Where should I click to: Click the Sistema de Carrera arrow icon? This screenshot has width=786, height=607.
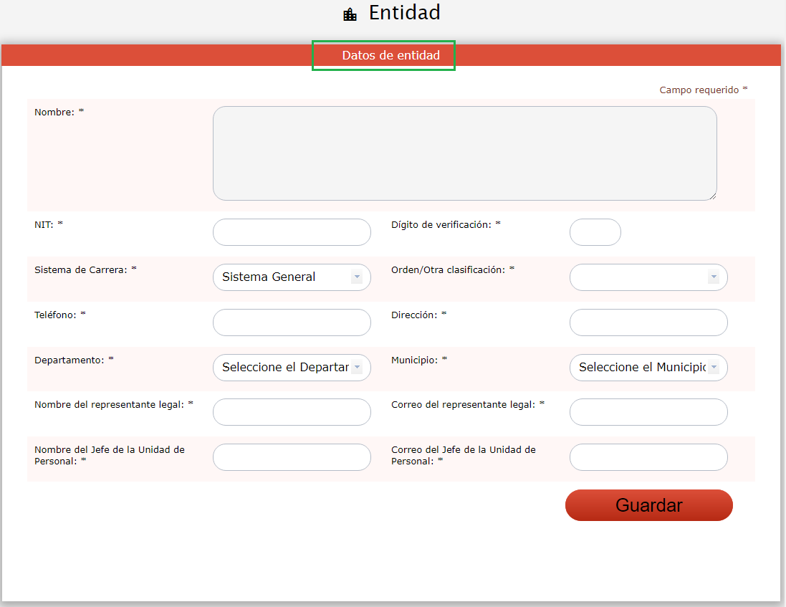click(x=356, y=277)
